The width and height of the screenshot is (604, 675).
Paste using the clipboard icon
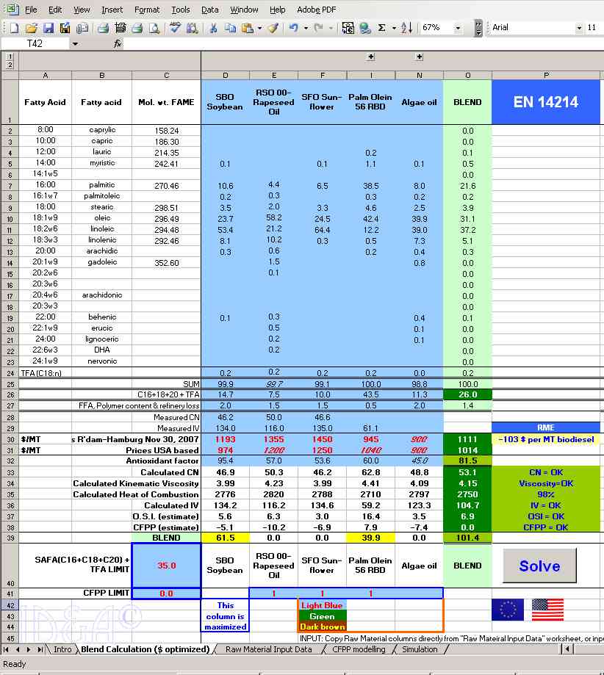[x=248, y=29]
